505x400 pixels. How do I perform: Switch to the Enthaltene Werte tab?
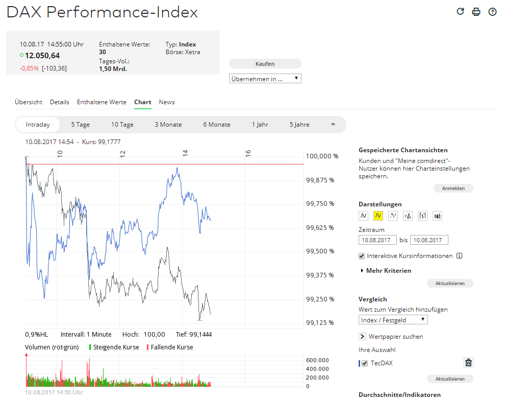(x=102, y=102)
